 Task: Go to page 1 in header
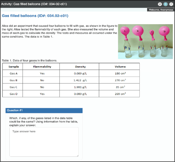[x=165, y=4]
